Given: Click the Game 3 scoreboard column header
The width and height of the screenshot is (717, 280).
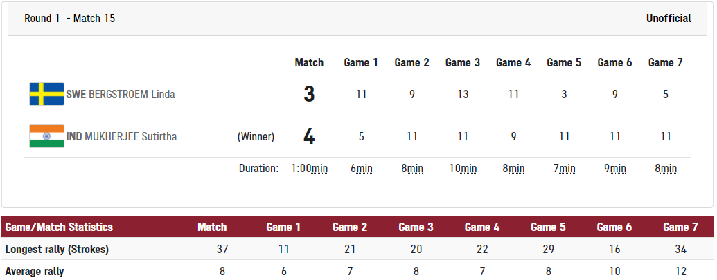Looking at the screenshot, I should coord(463,62).
